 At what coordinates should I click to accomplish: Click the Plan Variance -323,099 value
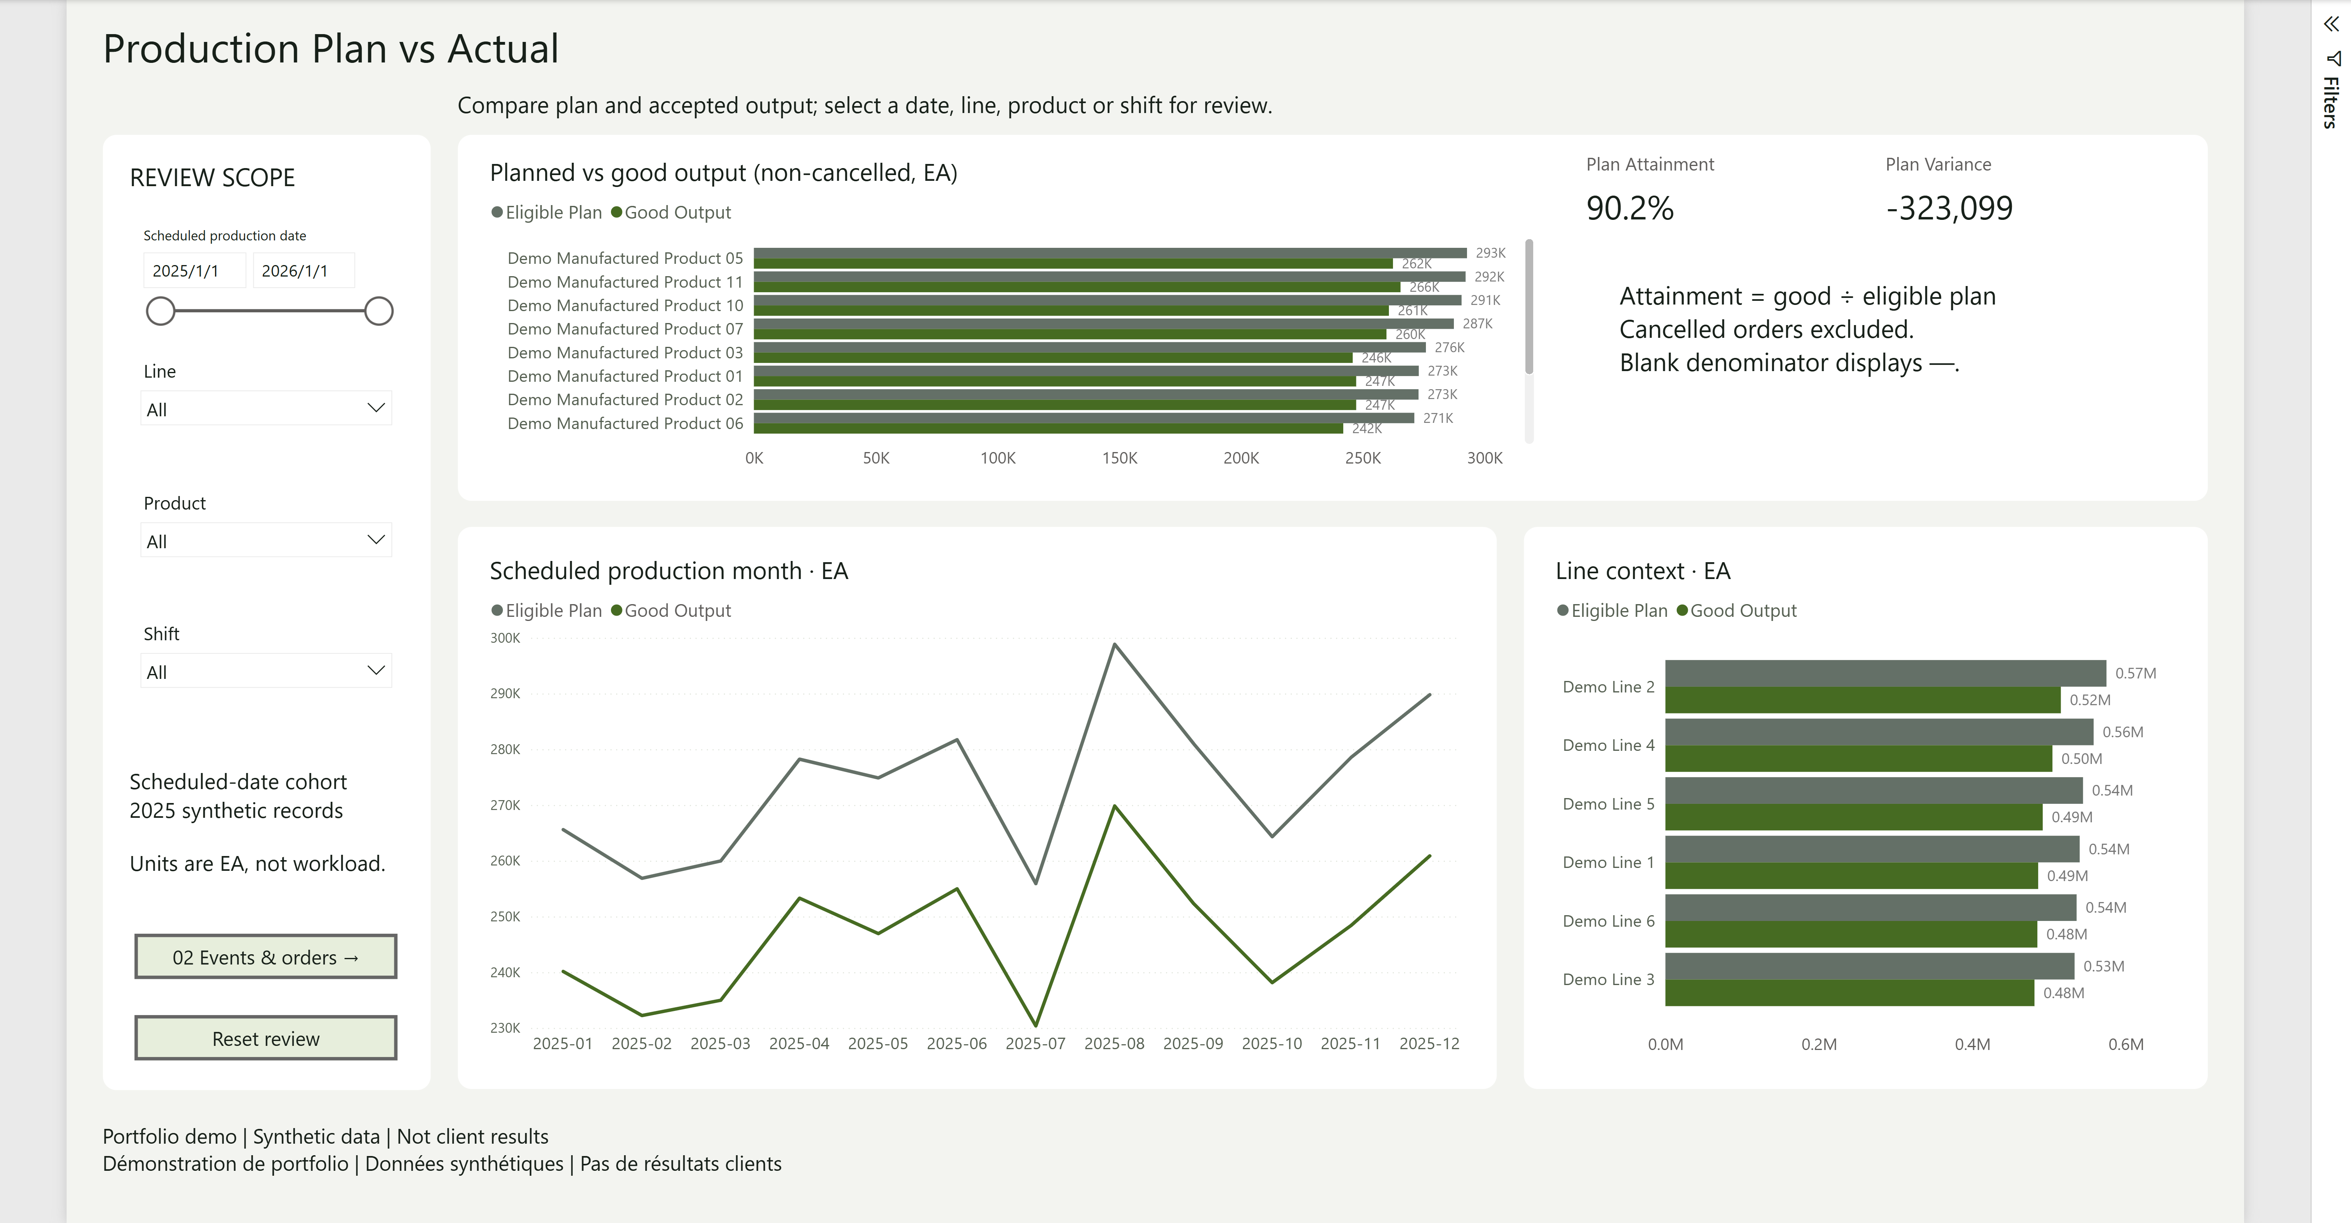tap(1949, 208)
